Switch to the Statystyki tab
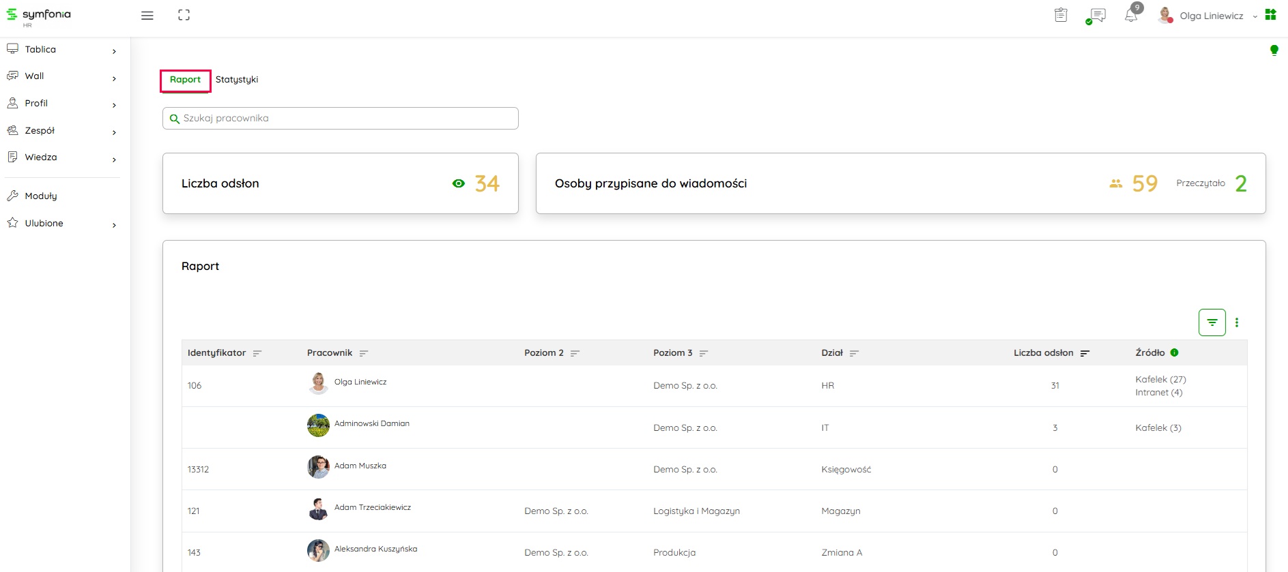Screen dimensions: 1288x572 (237, 80)
